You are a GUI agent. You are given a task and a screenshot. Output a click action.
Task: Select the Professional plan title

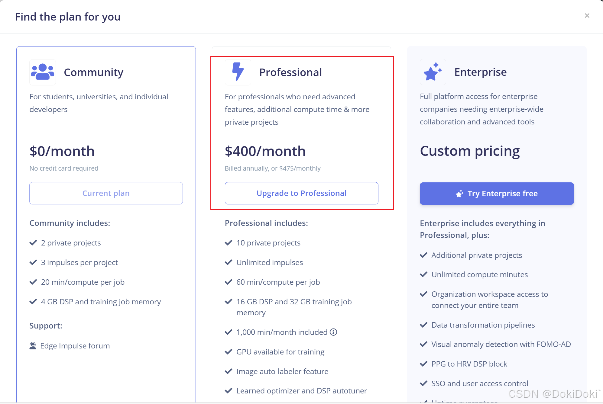290,72
